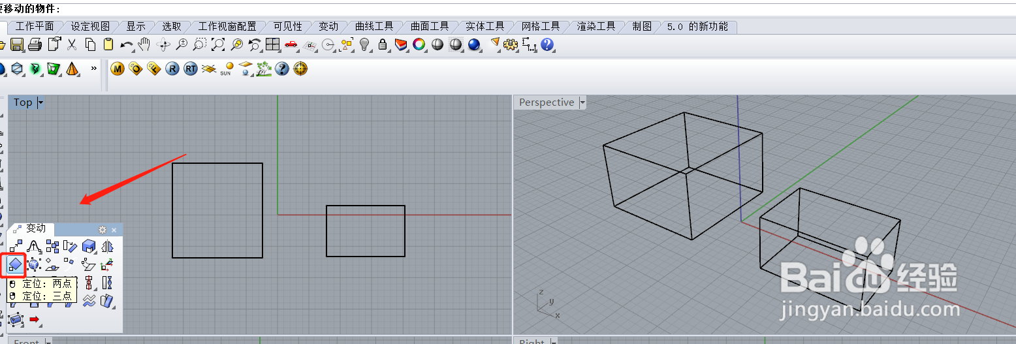Click the lightbulb hide objects icon

click(364, 44)
